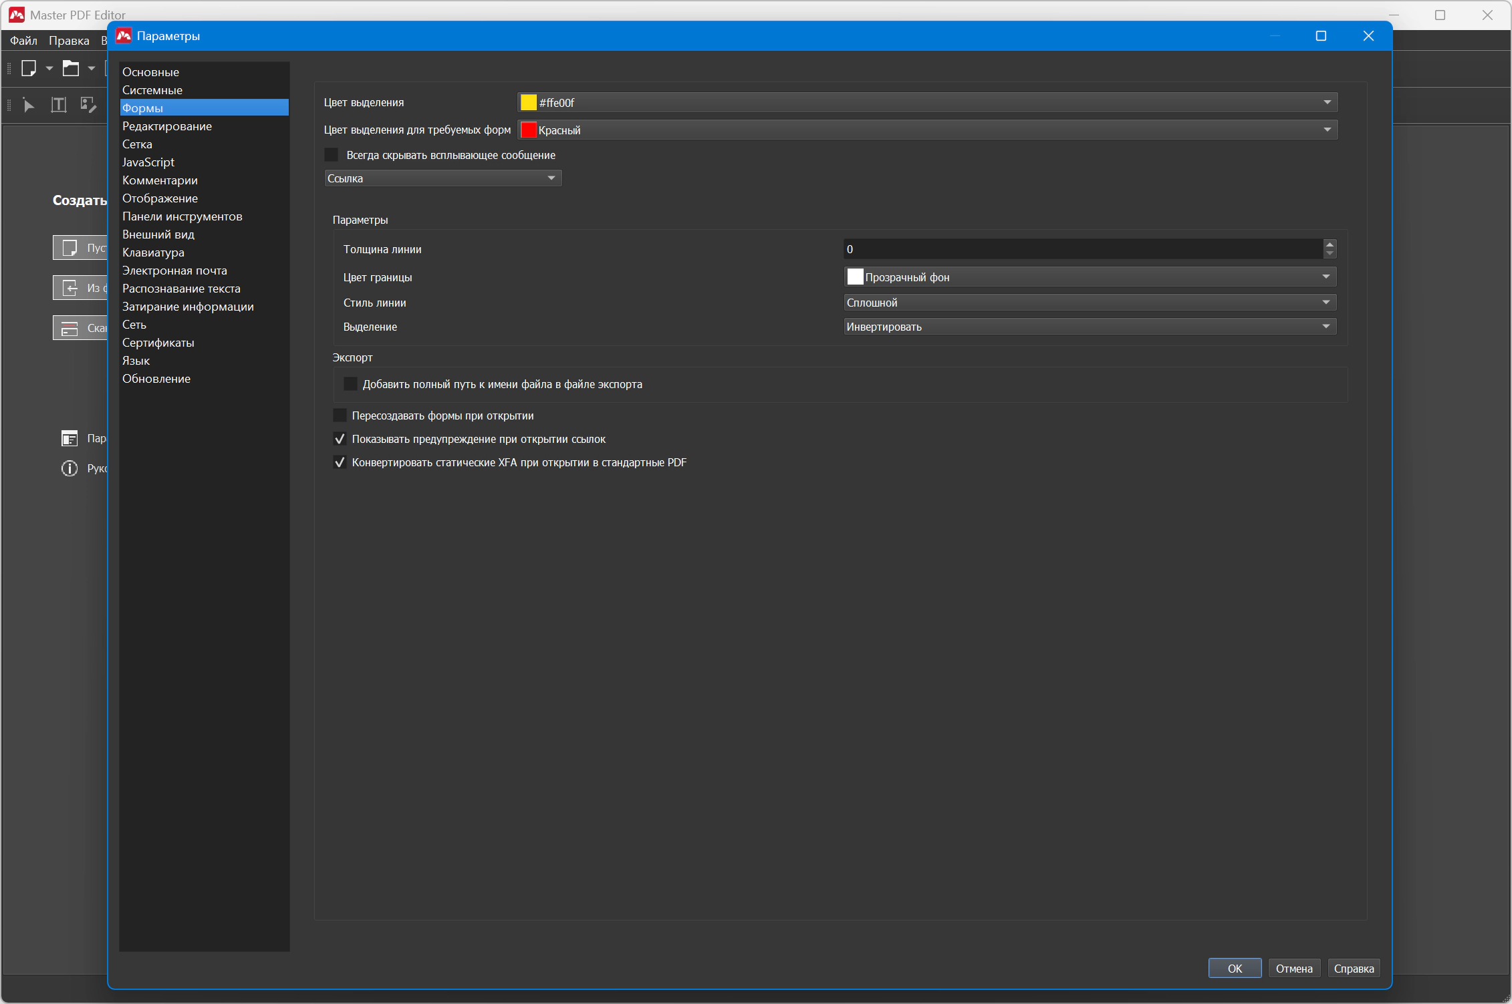Image resolution: width=1512 pixels, height=1004 pixels.
Task: Select JavaScript in settings category list
Action: 148,162
